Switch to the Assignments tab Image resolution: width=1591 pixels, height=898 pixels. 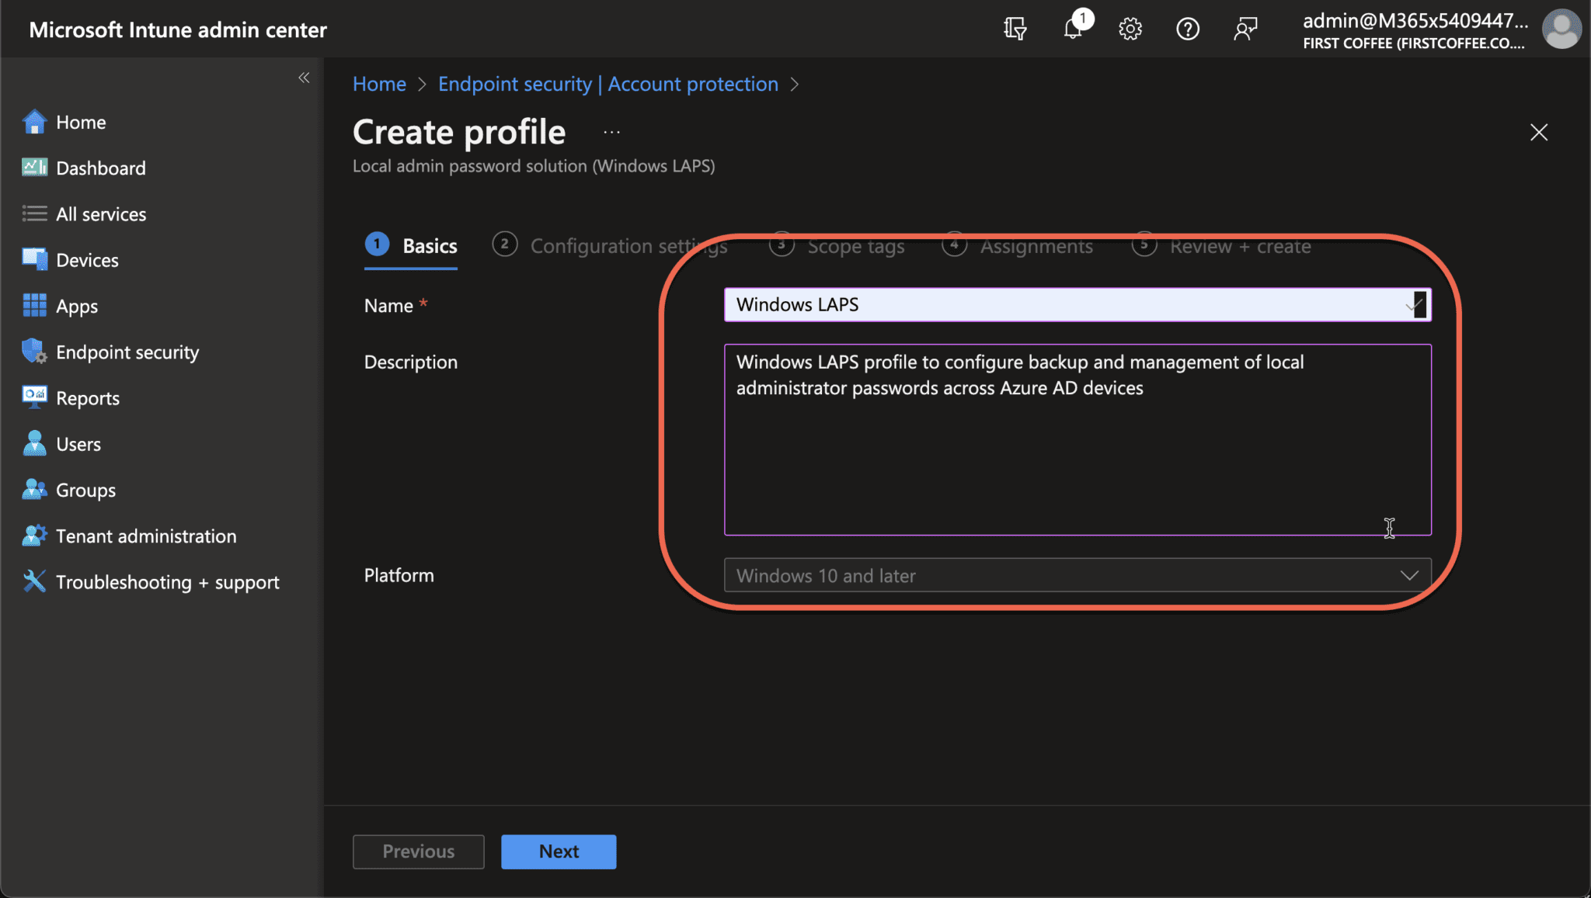(1036, 246)
